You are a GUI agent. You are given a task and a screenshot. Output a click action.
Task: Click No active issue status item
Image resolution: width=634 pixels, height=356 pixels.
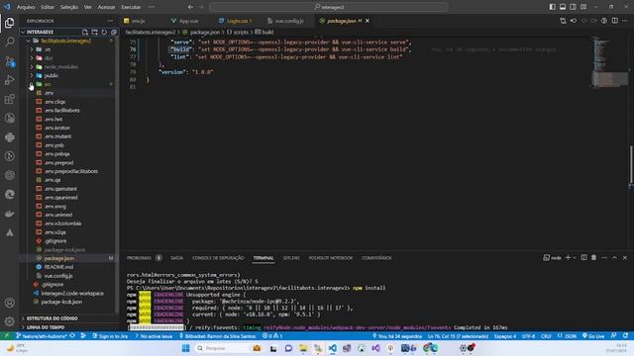click(155, 336)
